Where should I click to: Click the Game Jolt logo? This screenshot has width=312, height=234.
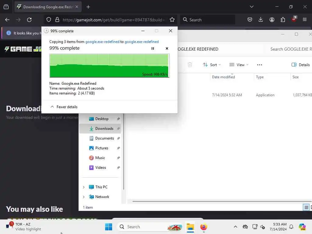pos(23,49)
